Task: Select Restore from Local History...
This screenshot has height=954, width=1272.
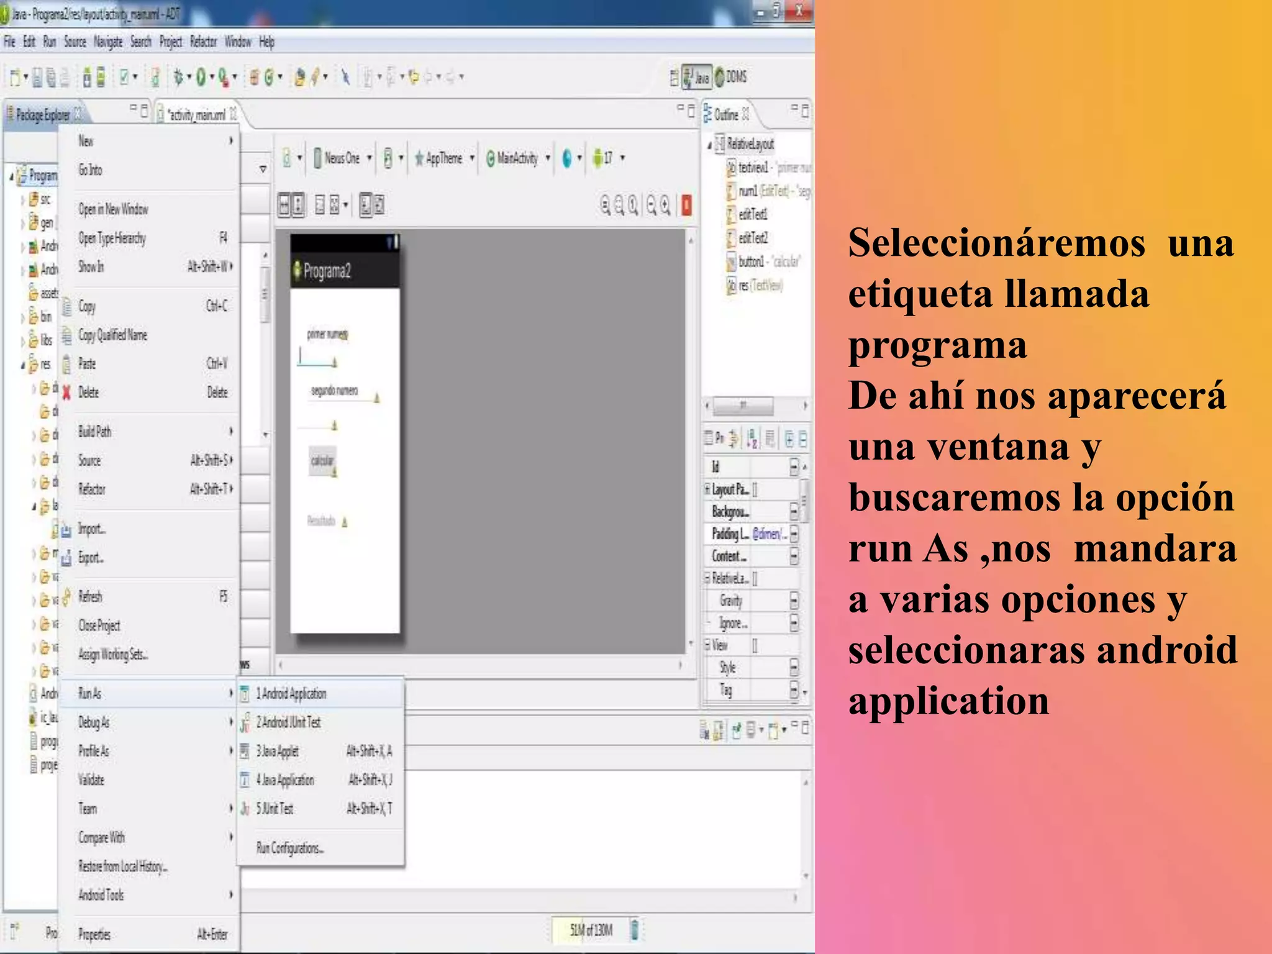Action: pyautogui.click(x=123, y=866)
